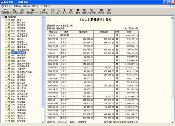Expand the 固定资产 tree node
175x126 pixels.
6,58
